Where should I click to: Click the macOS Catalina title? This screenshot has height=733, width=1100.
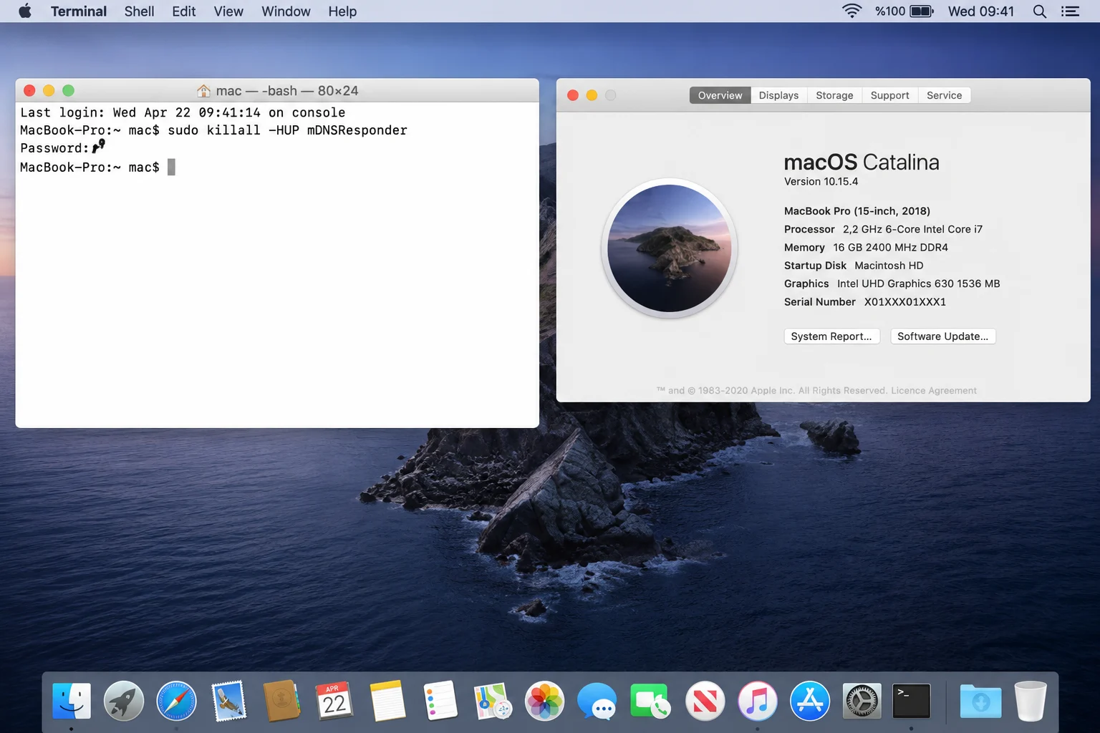862,162
